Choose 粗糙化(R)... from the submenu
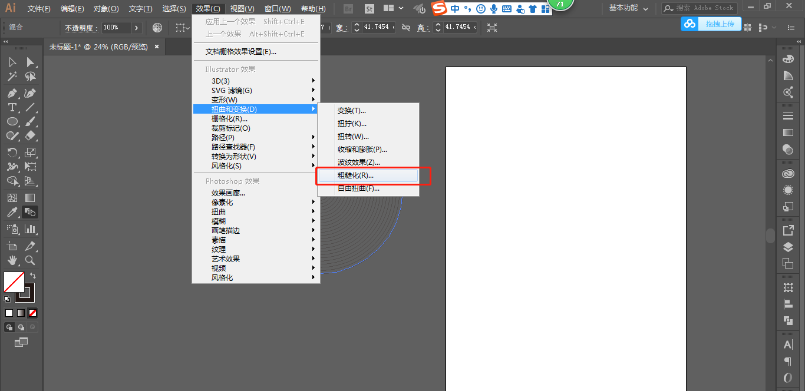 click(368, 175)
